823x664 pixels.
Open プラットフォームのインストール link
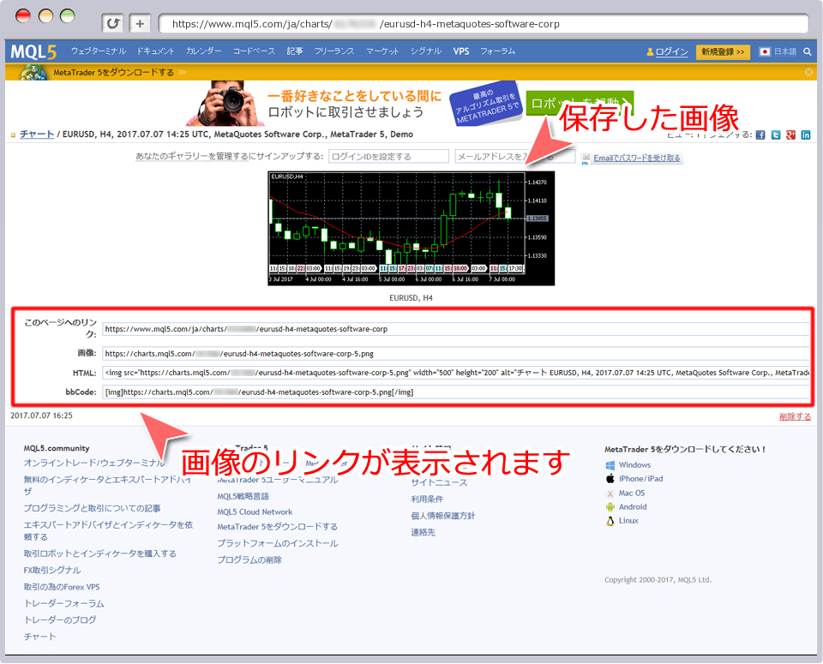tap(278, 543)
